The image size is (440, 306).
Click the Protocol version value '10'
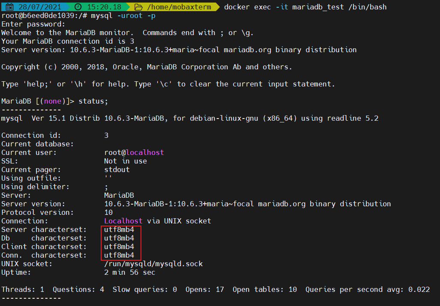[108, 212]
